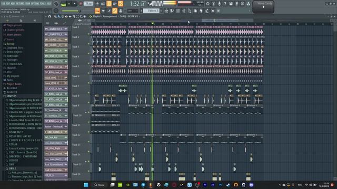This screenshot has height=189, width=337.
Task: Click the export/render download arrow icon
Action: tap(248, 4)
